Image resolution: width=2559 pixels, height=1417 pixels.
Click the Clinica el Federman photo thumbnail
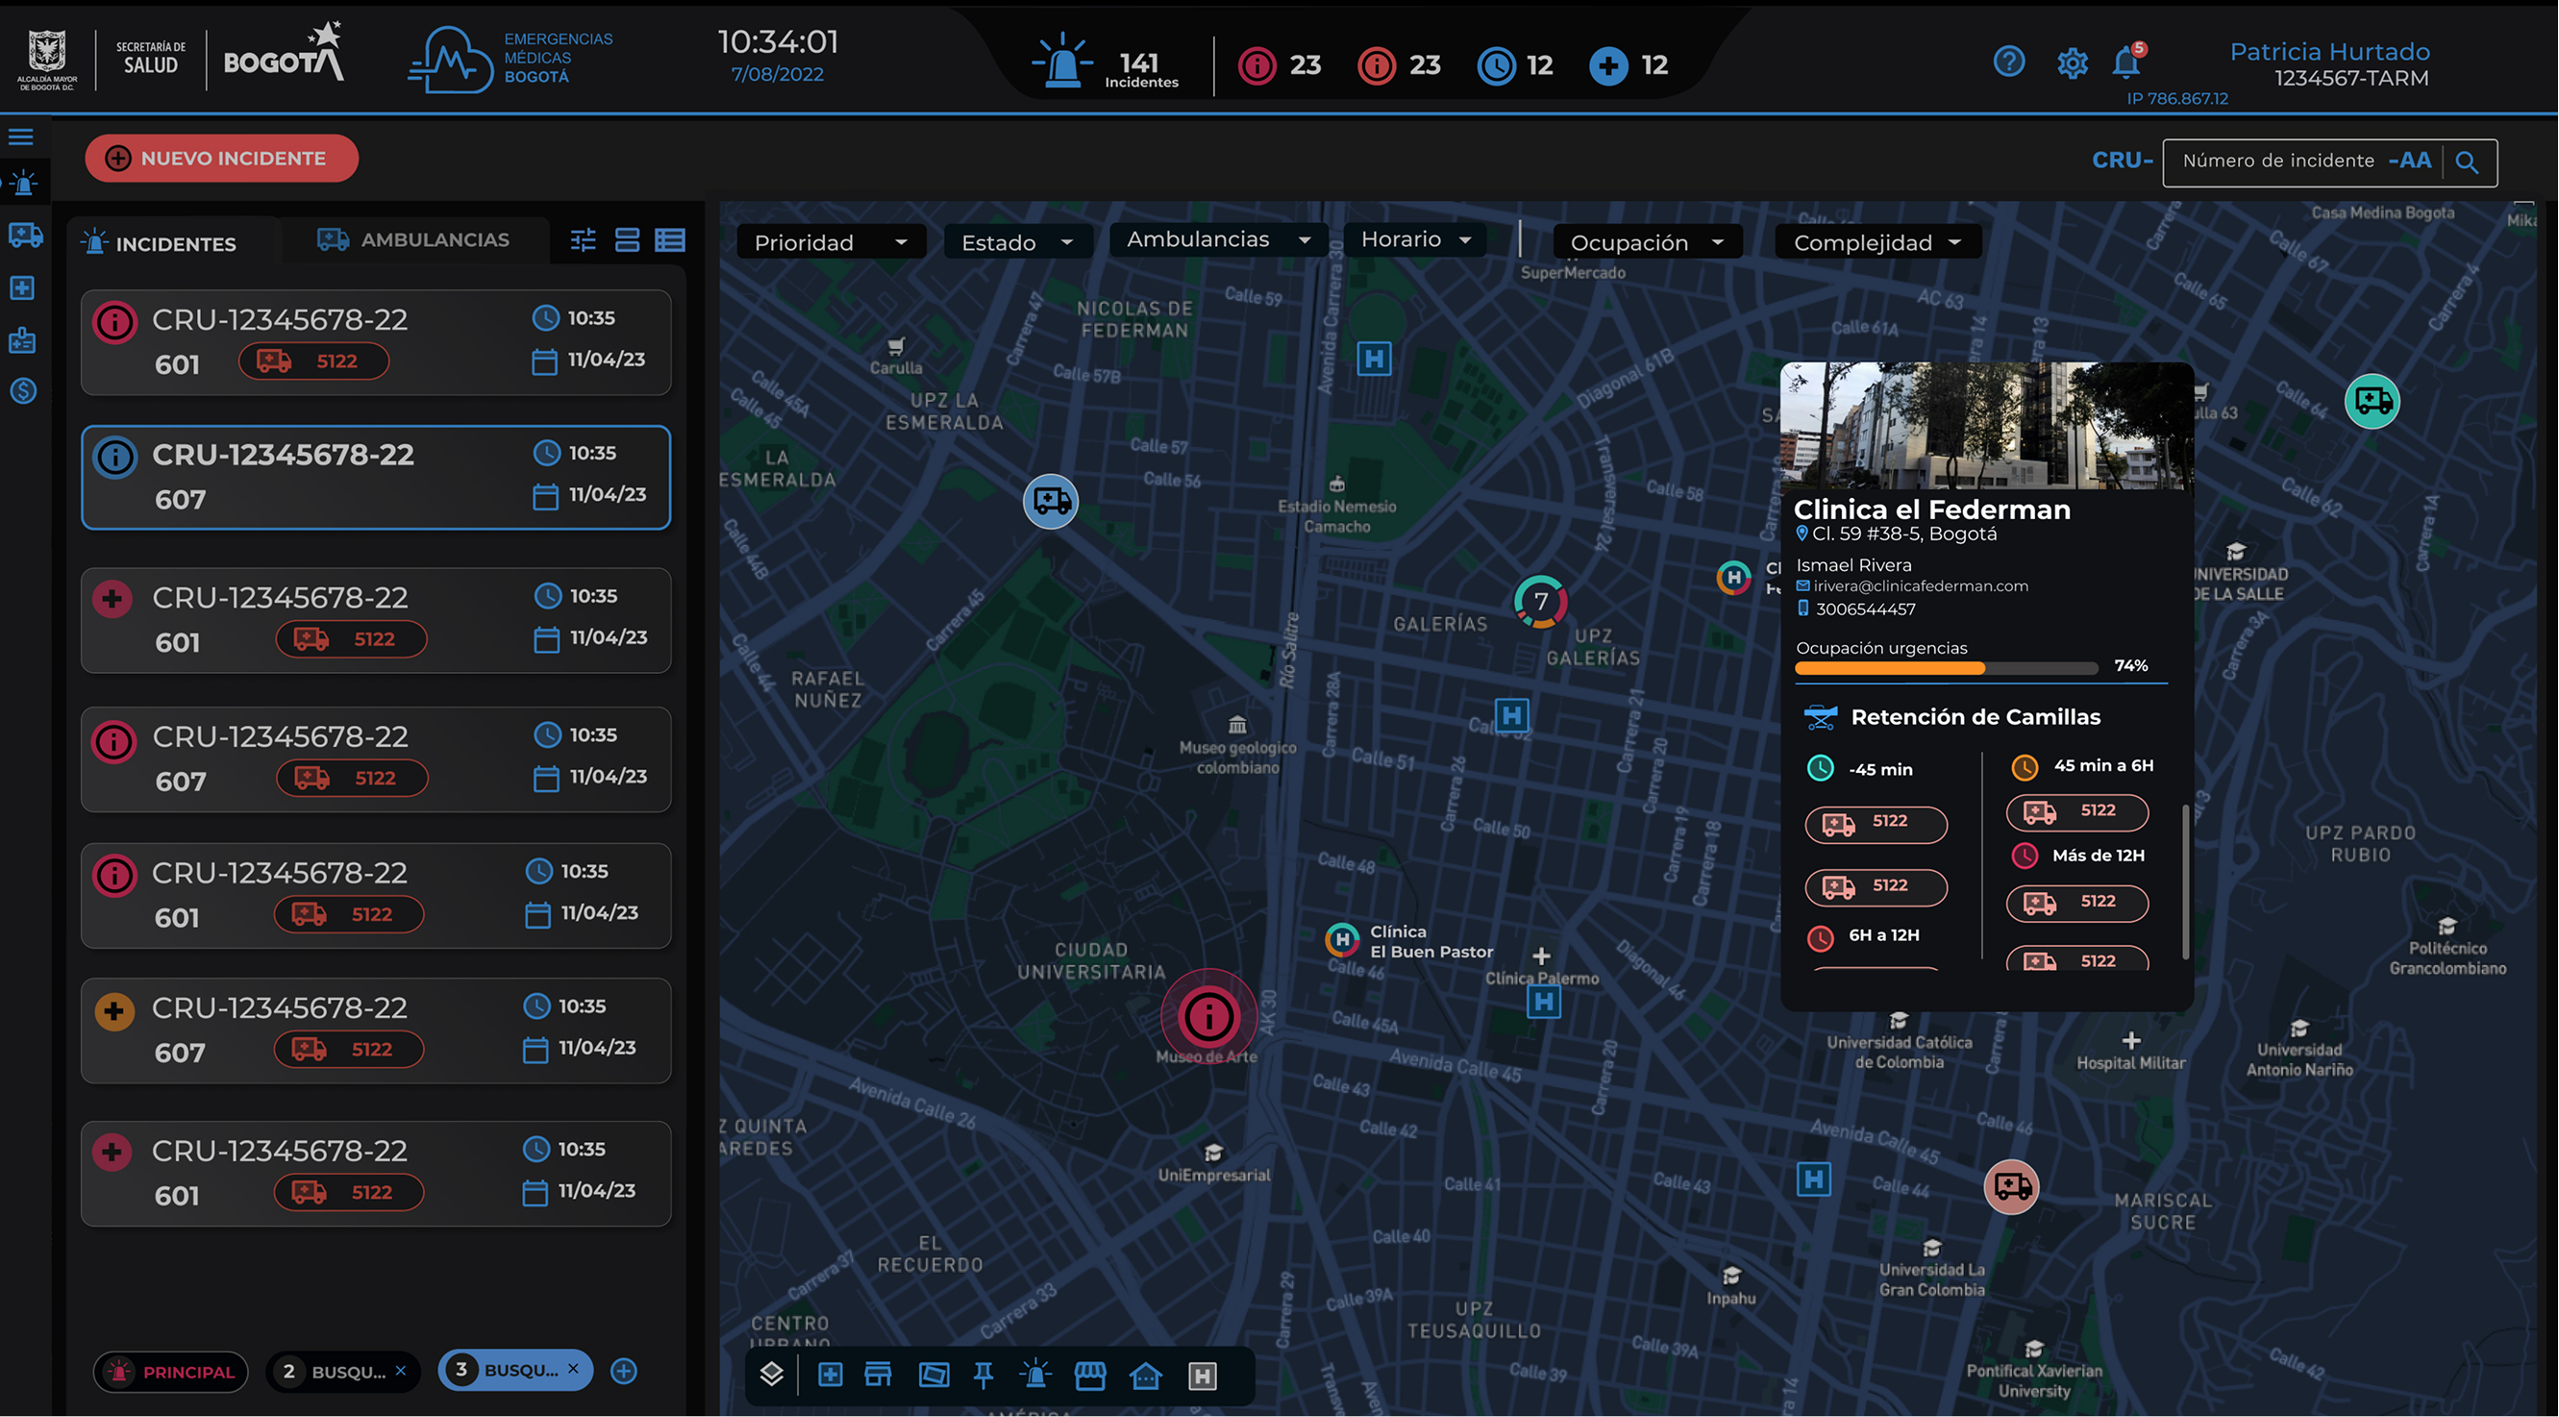[1987, 425]
